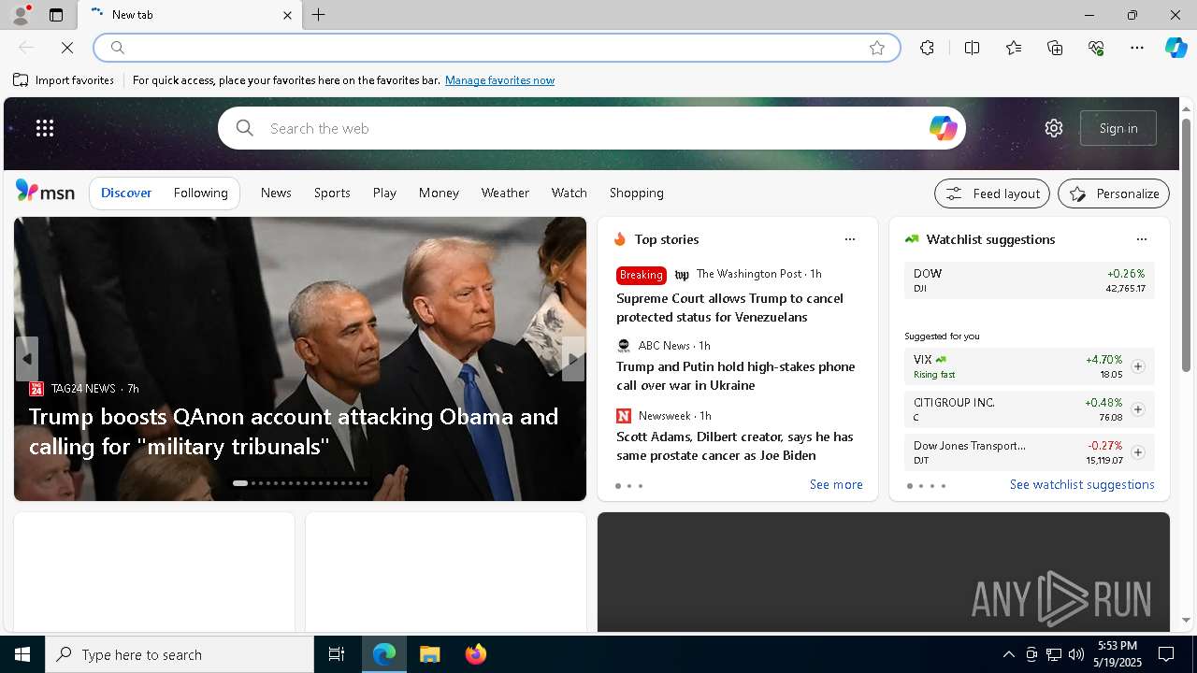Open Settings and more ellipsis

(1137, 48)
